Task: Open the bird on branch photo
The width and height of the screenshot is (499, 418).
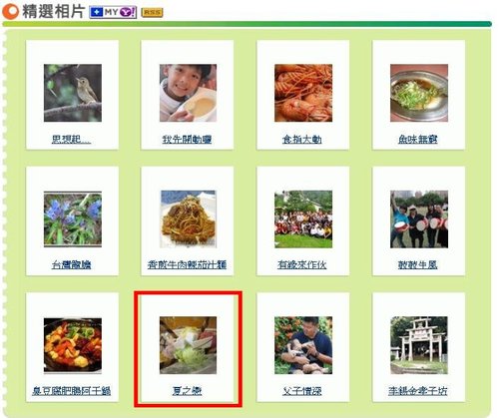Action: pyautogui.click(x=73, y=93)
